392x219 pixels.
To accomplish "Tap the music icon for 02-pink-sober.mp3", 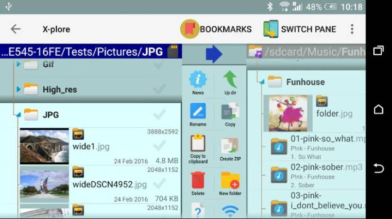I will [279, 175].
